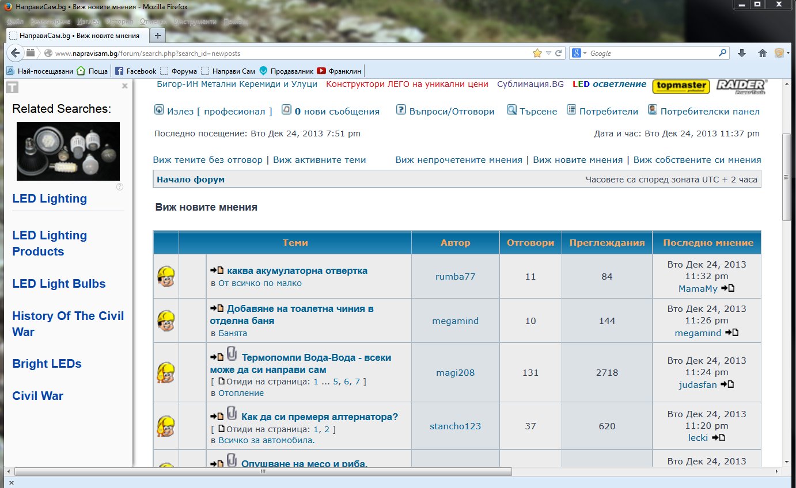
Task: Jump to latest post by MamaMy icon
Action: 728,288
